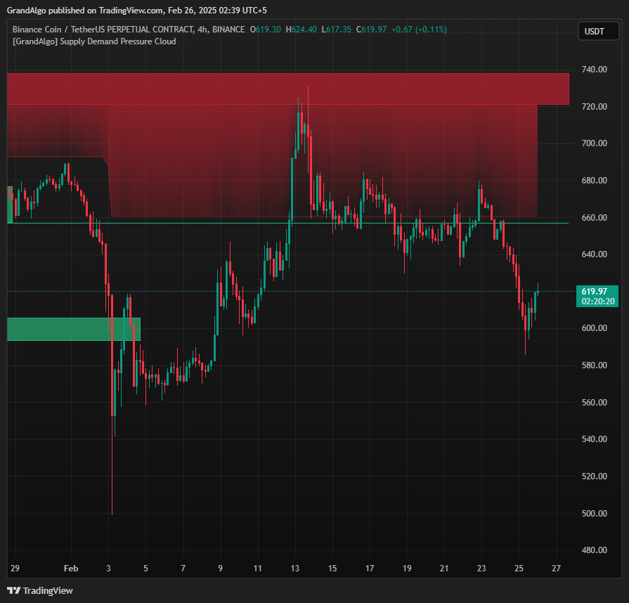Viewport: 629px width, 603px height.
Task: Click the 17 date label on time axis
Action: coord(370,569)
